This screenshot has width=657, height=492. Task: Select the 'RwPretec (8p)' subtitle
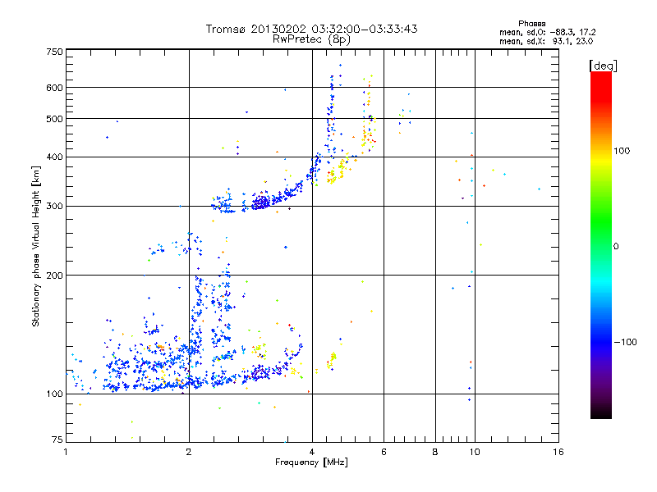click(311, 39)
